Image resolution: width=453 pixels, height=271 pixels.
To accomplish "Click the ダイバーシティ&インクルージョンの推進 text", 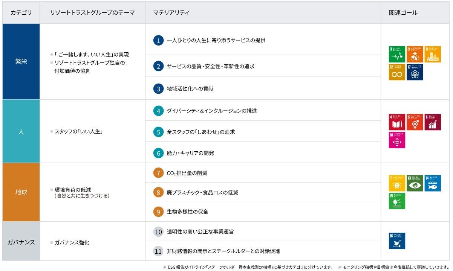I will [212, 111].
